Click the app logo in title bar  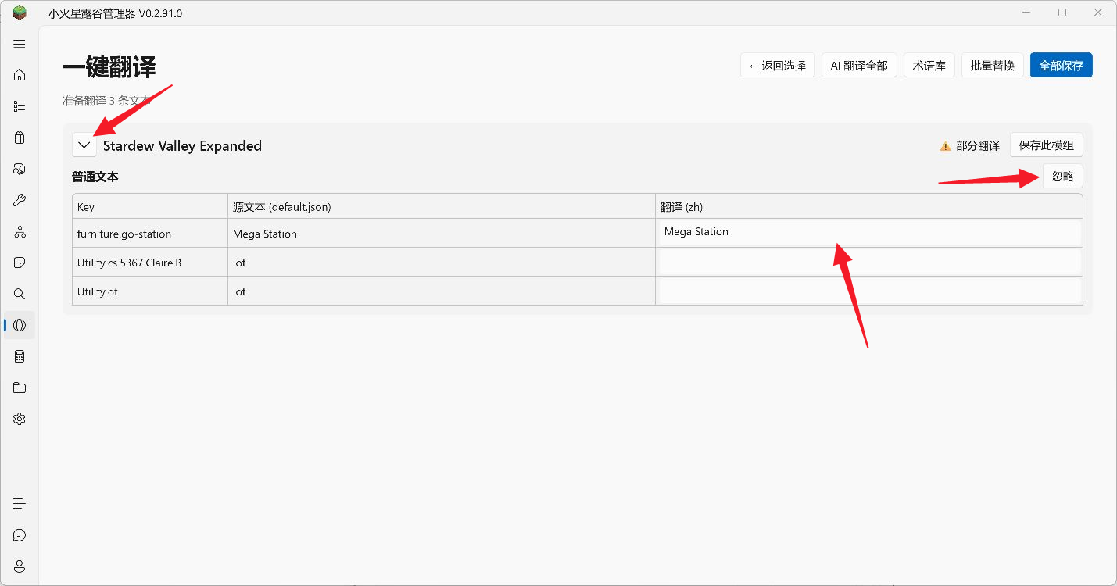(x=20, y=13)
